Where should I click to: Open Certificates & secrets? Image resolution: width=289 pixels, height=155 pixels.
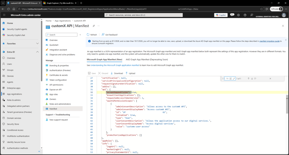58,75
